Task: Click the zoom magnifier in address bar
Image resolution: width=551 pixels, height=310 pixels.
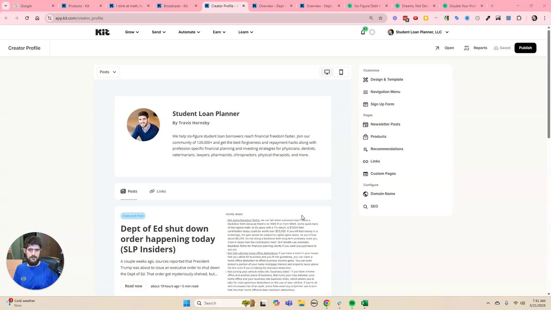Action: click(x=371, y=18)
